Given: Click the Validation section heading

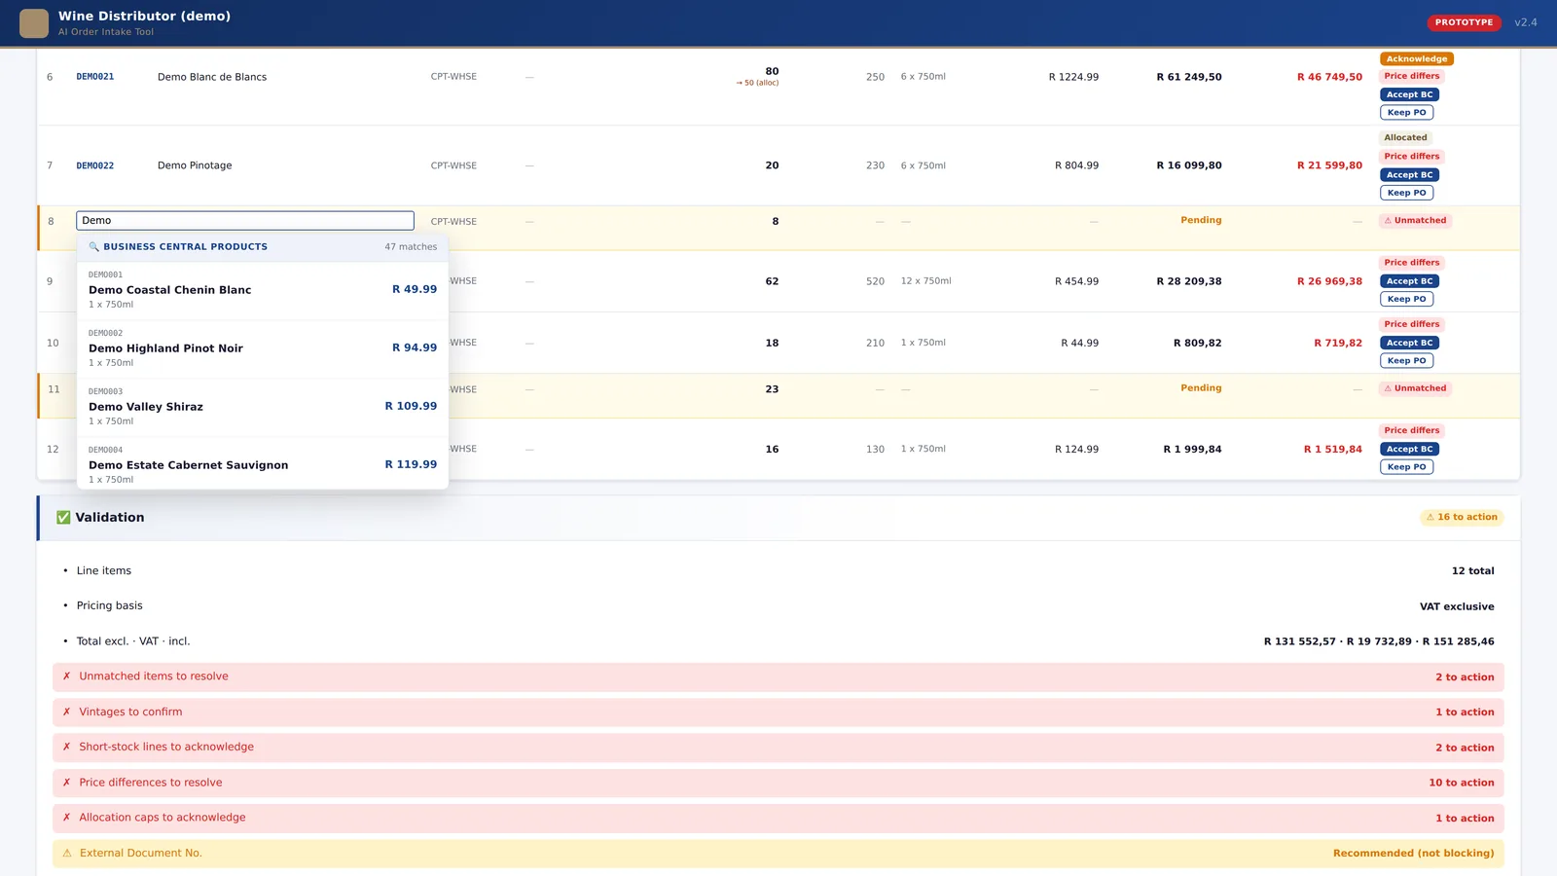Looking at the screenshot, I should coord(110,518).
